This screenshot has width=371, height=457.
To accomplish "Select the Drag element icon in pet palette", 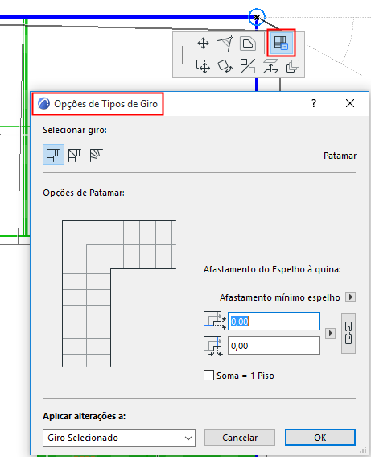I will tap(203, 66).
